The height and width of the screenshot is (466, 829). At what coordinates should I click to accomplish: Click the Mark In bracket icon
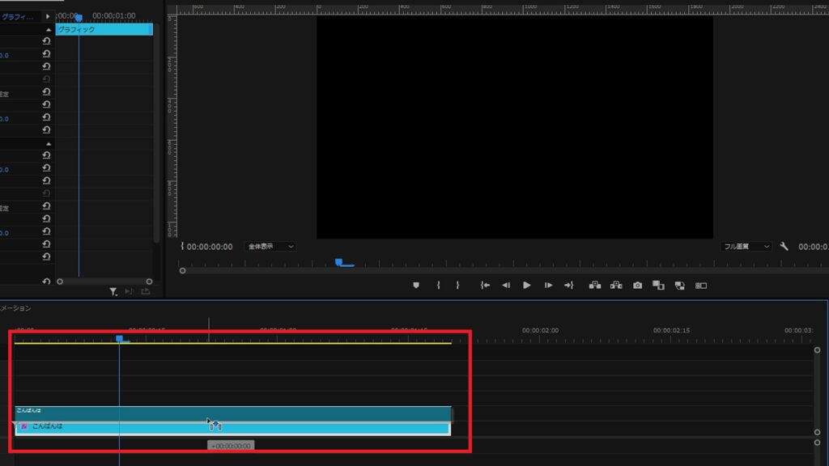pyautogui.click(x=438, y=286)
